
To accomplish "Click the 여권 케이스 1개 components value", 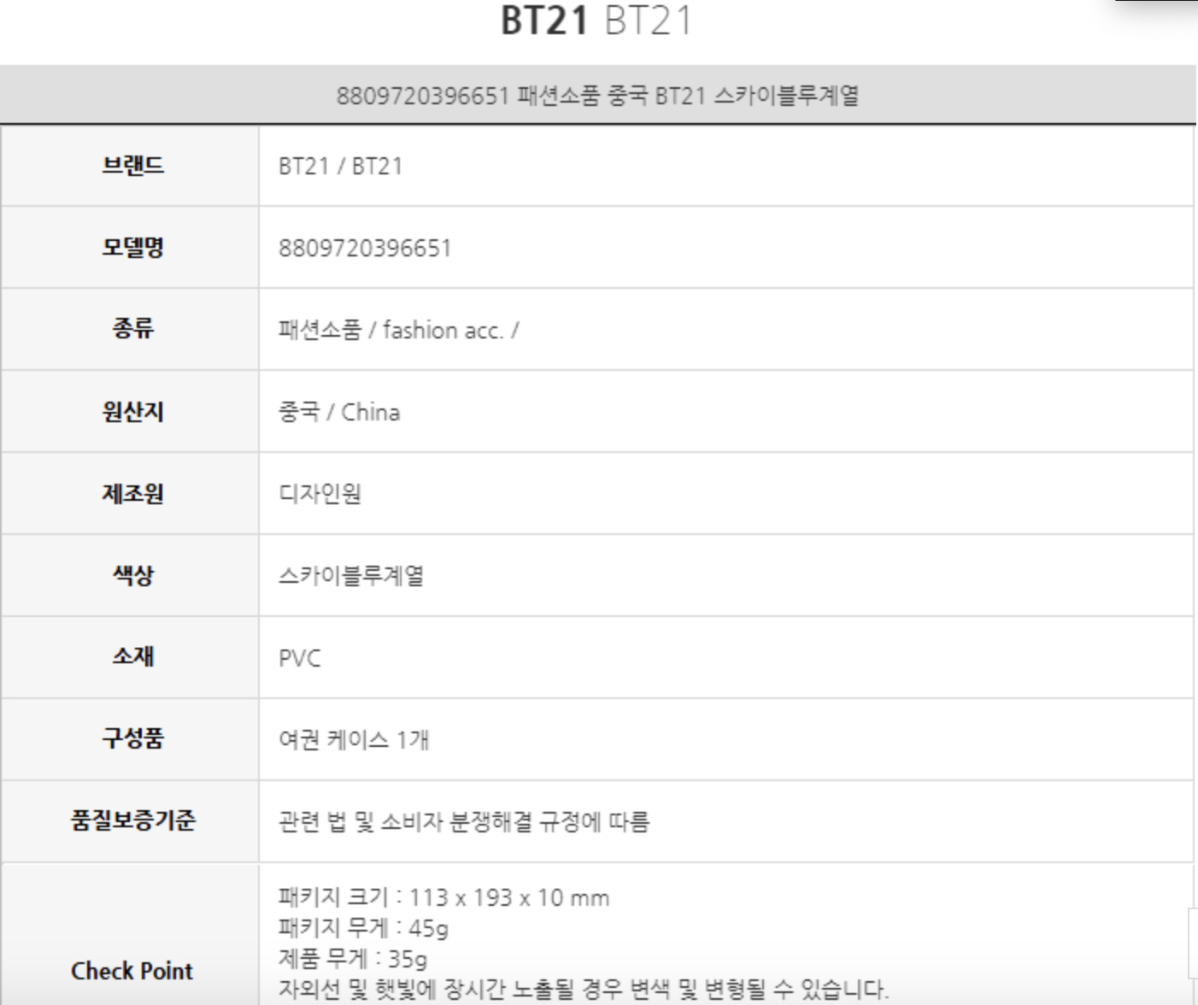I will point(354,739).
